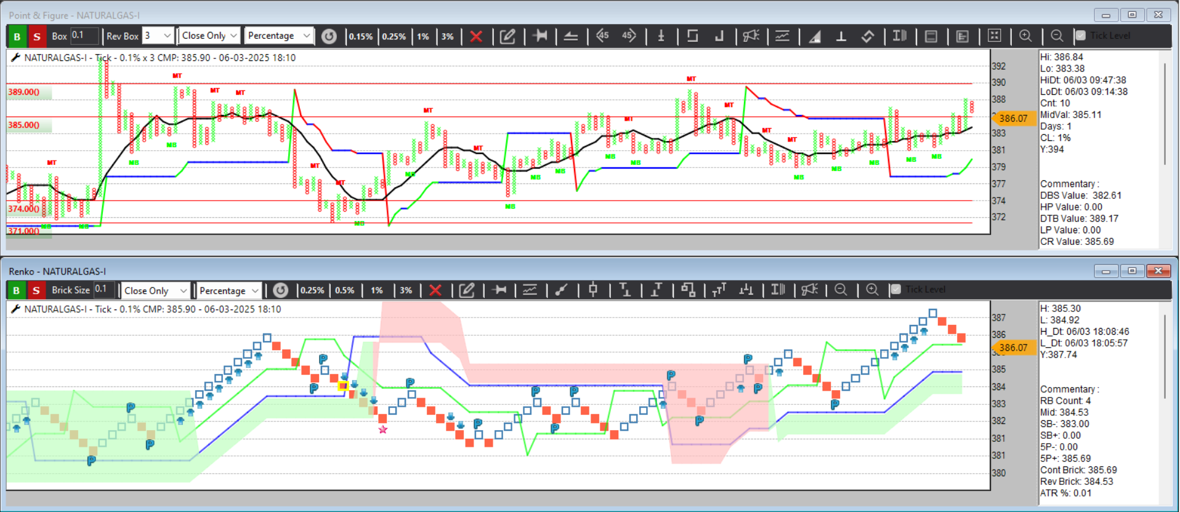Zoom out on the Renko chart
The height and width of the screenshot is (512, 1180).
point(841,290)
